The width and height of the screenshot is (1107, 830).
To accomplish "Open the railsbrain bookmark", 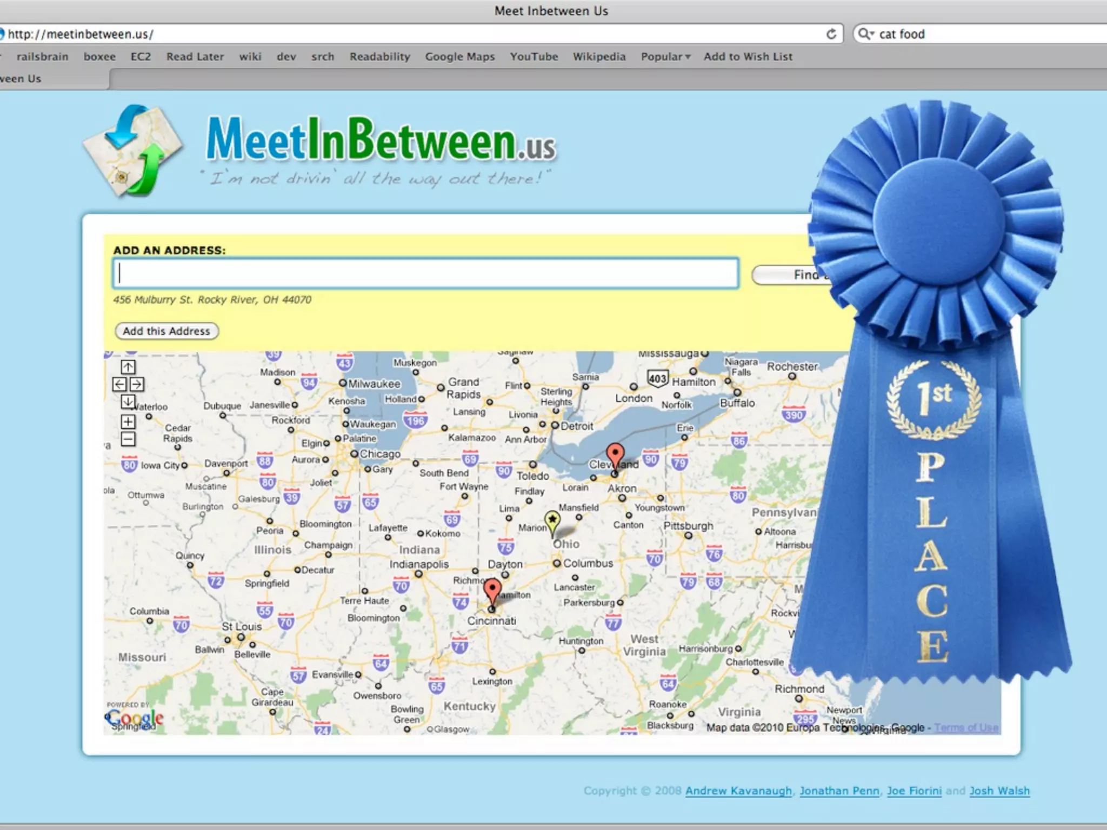I will pyautogui.click(x=43, y=57).
